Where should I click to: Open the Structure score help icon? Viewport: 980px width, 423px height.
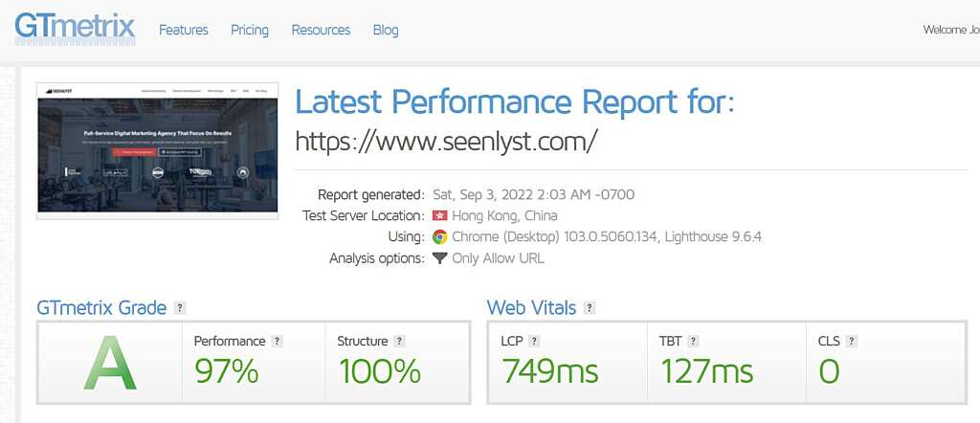400,341
